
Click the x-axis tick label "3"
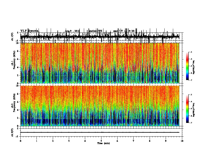69,141
